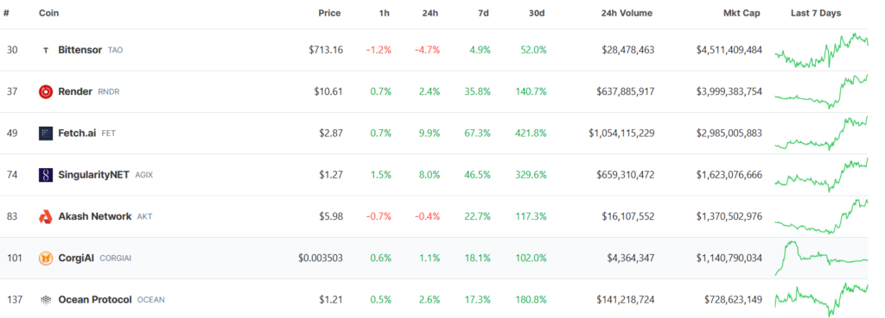Viewport: 885px width, 318px height.
Task: Click the Akash Network red logo
Action: [x=46, y=216]
